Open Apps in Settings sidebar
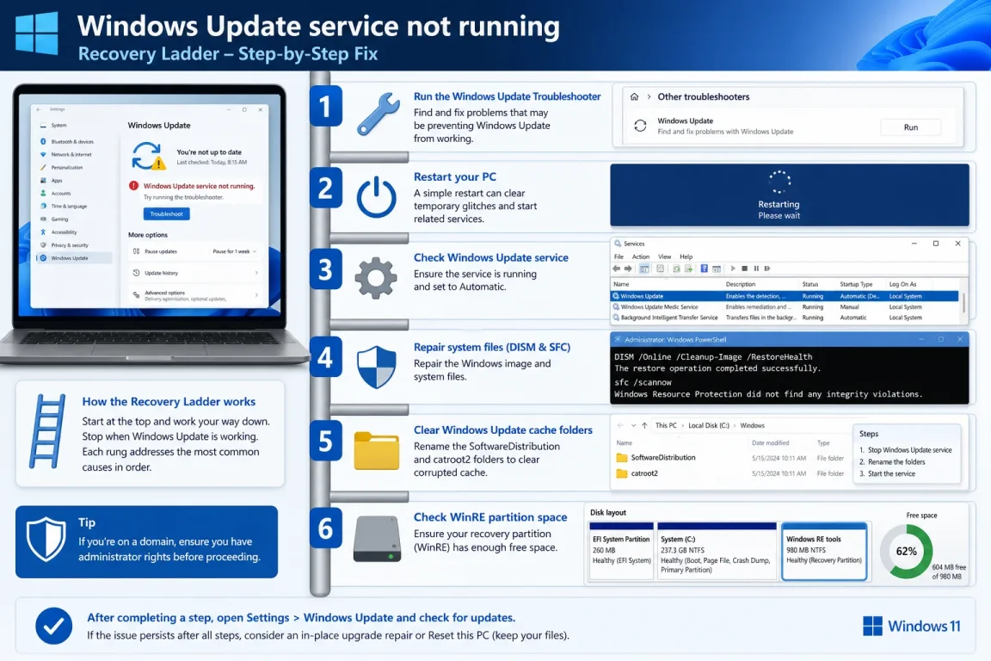This screenshot has height=661, width=991. (x=52, y=180)
